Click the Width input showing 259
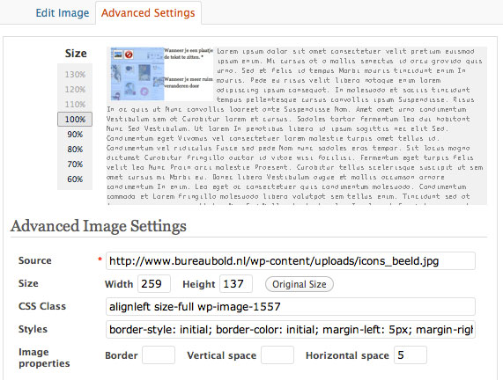Screen dimensions: 503x380 tap(154, 284)
